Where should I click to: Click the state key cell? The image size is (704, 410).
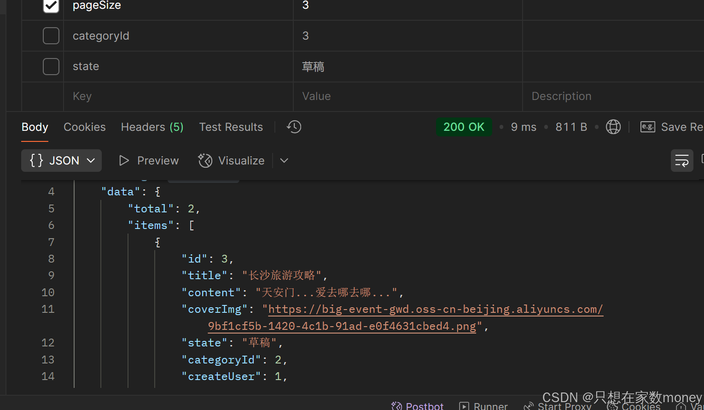click(178, 66)
